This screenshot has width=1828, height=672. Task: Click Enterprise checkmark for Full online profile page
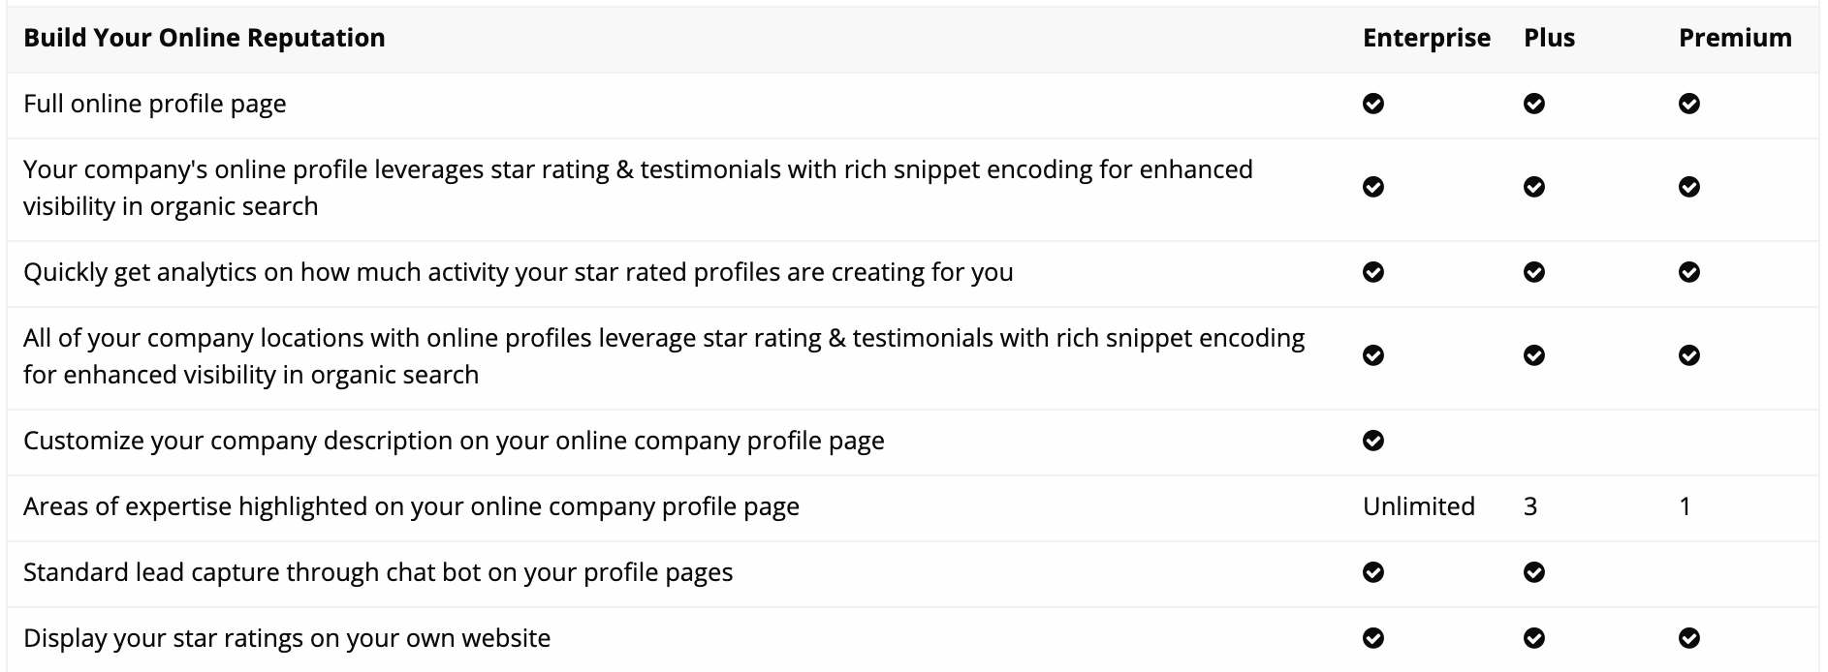pos(1373,104)
